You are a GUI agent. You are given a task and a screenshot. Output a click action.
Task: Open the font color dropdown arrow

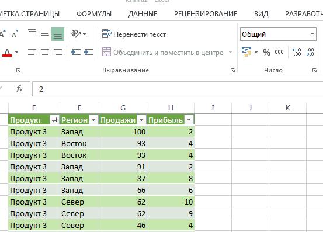tap(17, 53)
